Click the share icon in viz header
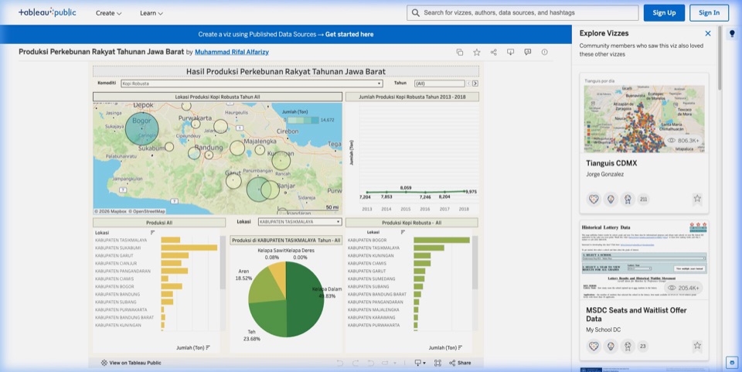 click(494, 52)
